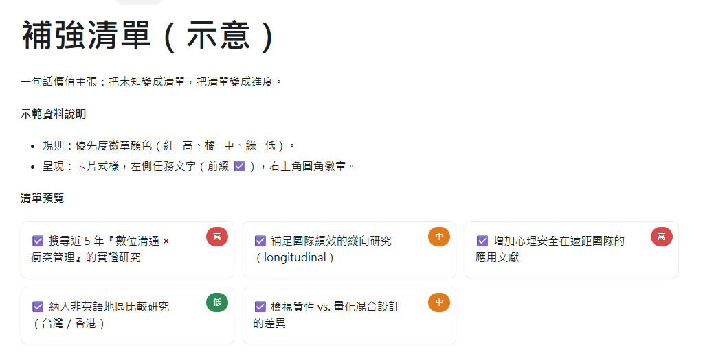Click red 高 badge on 數位溝通 card

coord(217,237)
